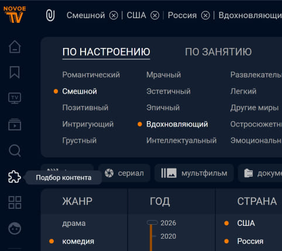Remove the Россия filter tag
282x251 pixels.
[x=205, y=15]
